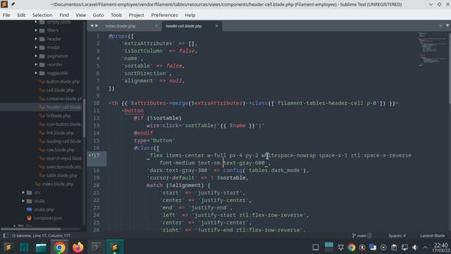This screenshot has width=451, height=254.
Task: Change syntax via Laravel Blade label
Action: point(432,236)
